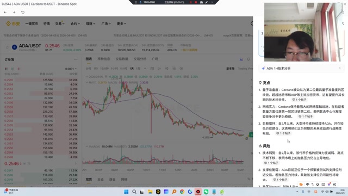
Task: Switch to the 广场 tab above the chart
Action: tap(155, 59)
